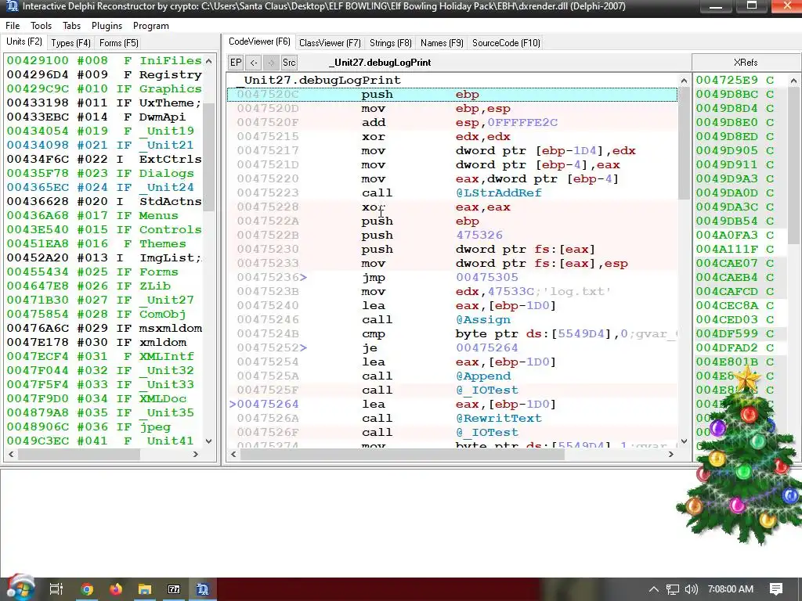The width and height of the screenshot is (802, 601).
Task: Click Units list horizontal scroll-right arrow
Action: [x=195, y=454]
